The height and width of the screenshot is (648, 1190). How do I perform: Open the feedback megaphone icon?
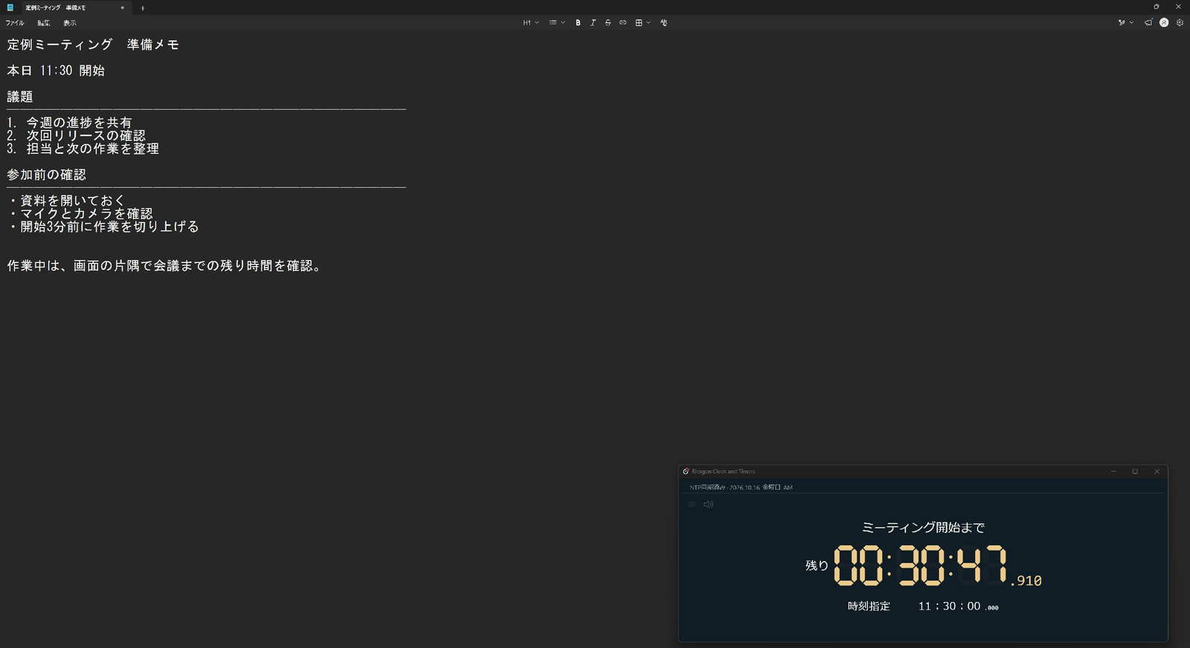(x=1148, y=23)
